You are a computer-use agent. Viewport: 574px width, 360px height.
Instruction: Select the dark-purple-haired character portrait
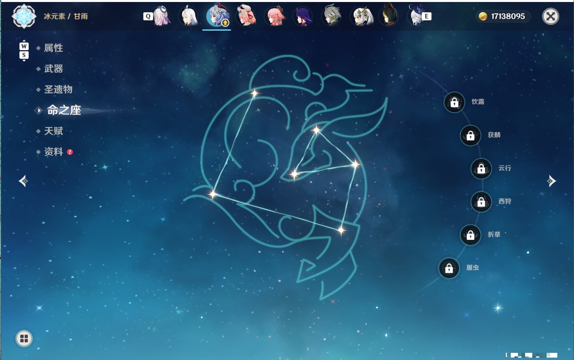pos(303,16)
